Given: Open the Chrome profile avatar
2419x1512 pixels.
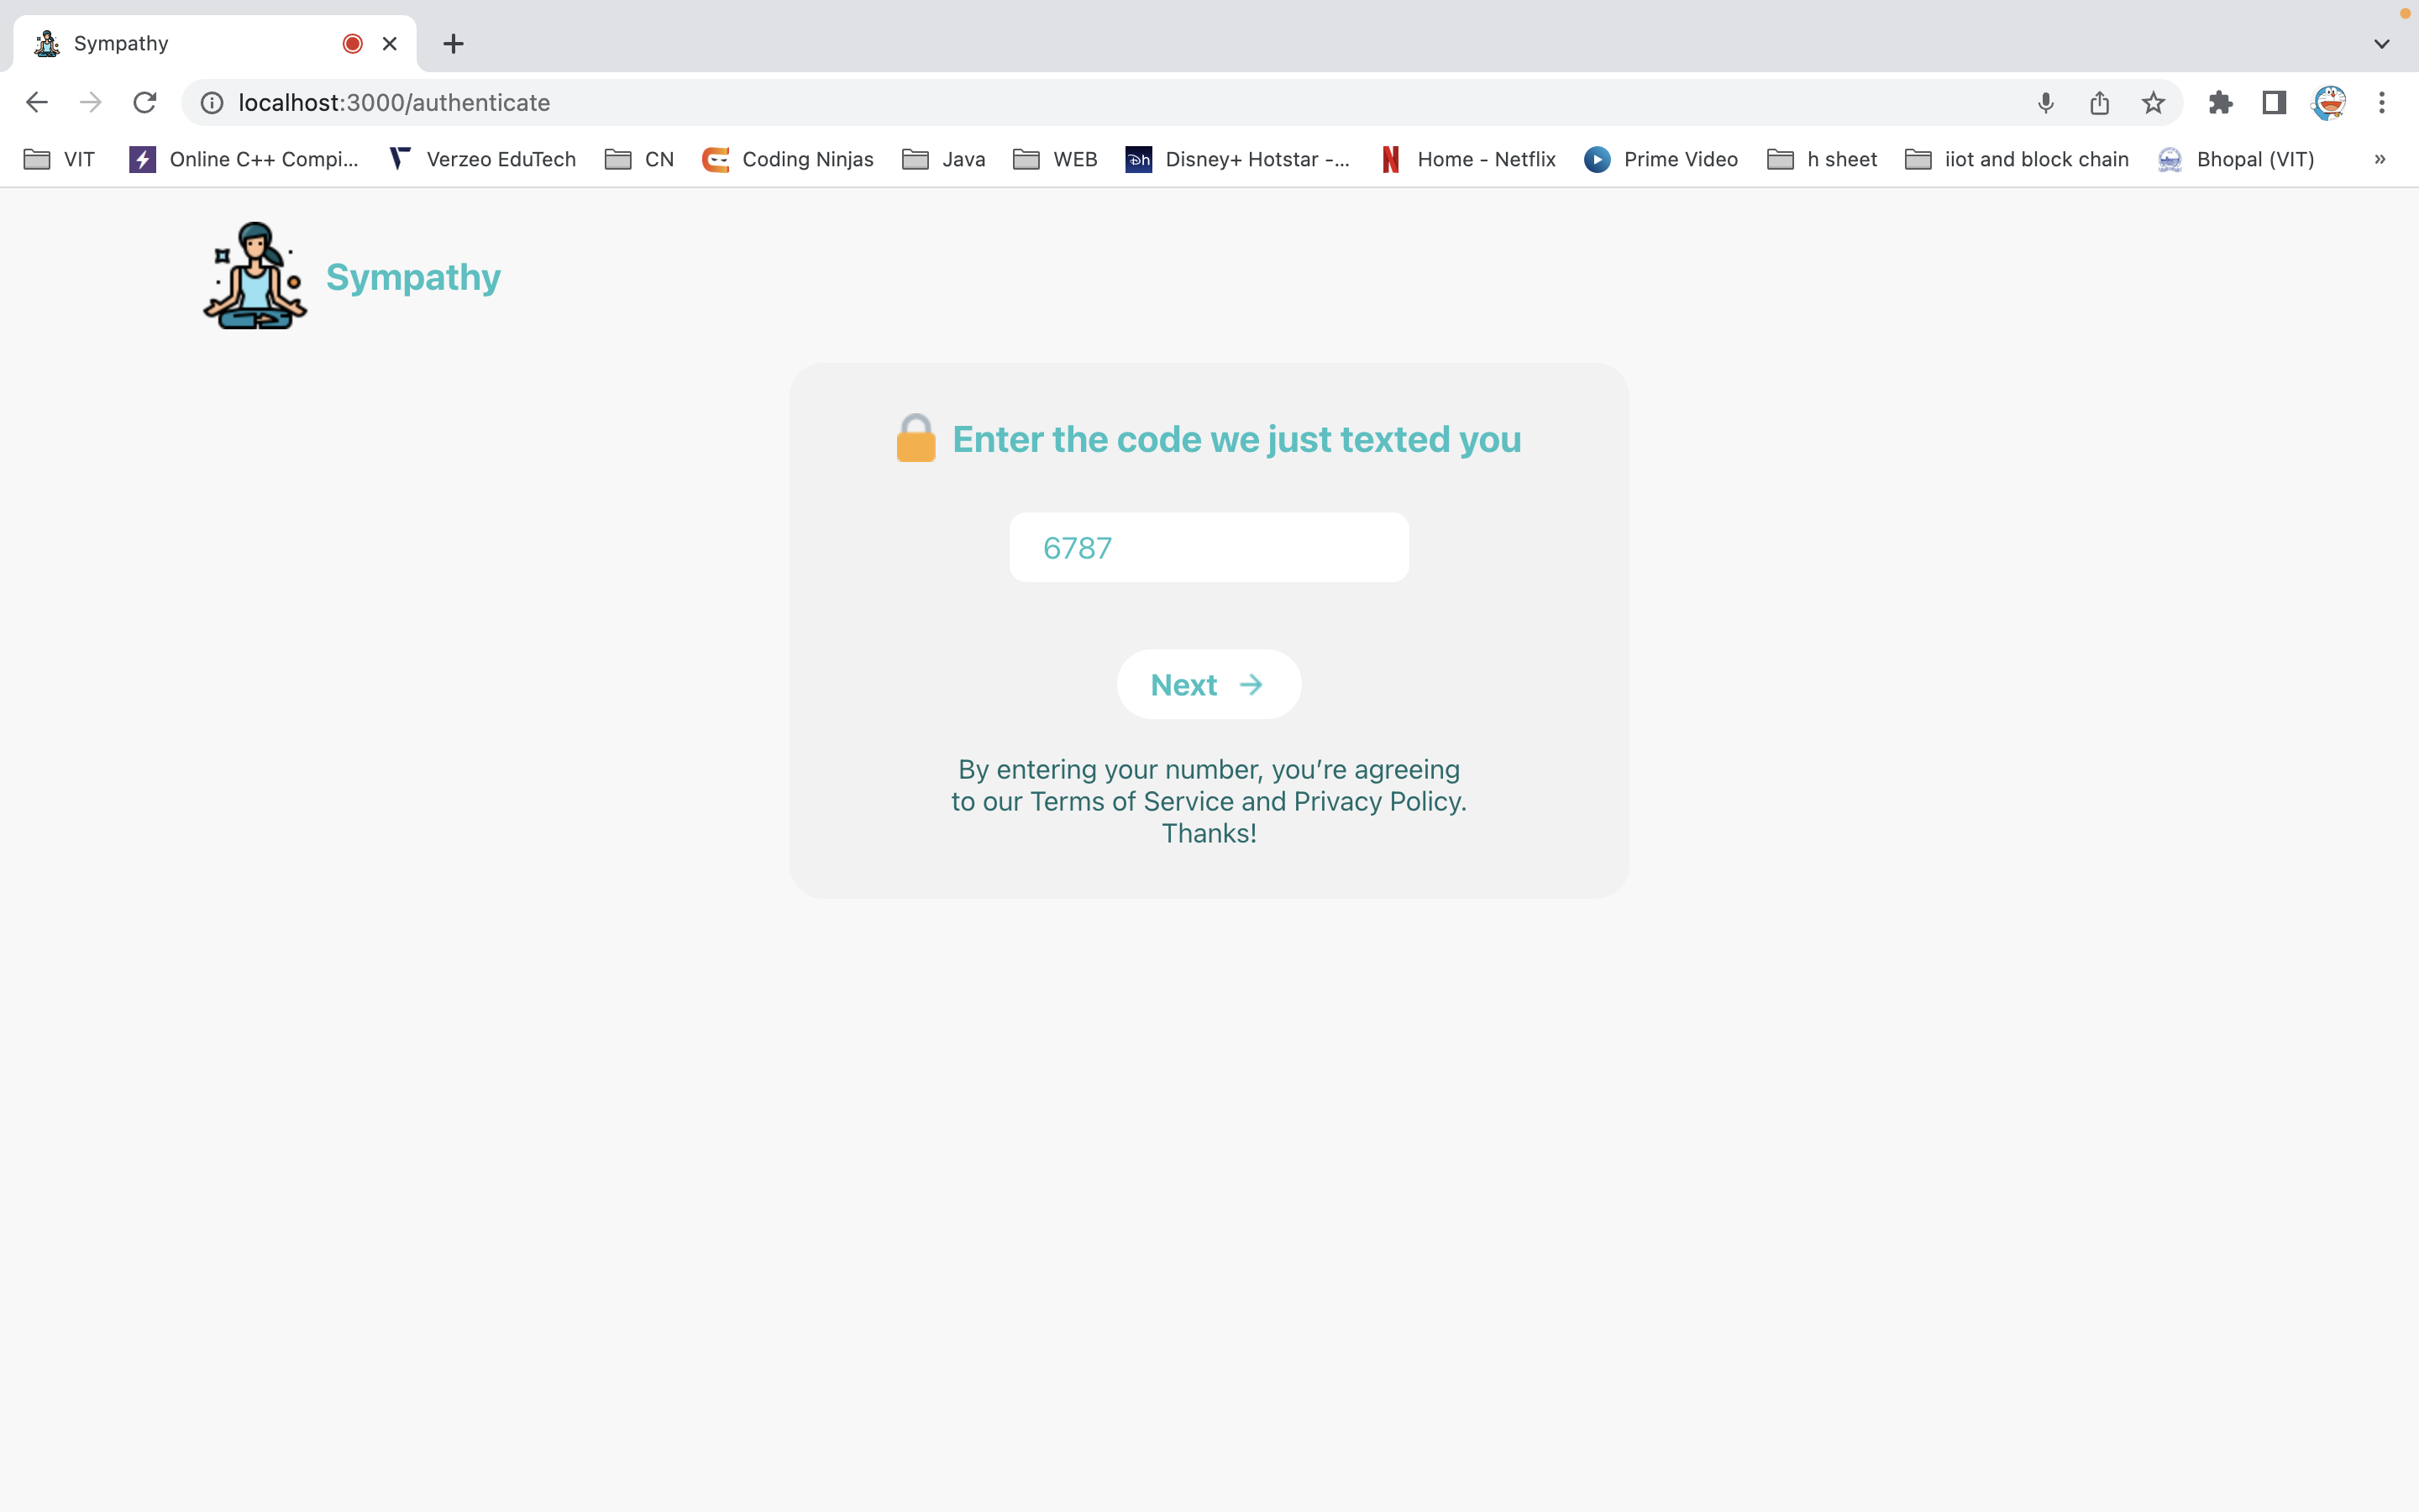Looking at the screenshot, I should click(x=2328, y=103).
